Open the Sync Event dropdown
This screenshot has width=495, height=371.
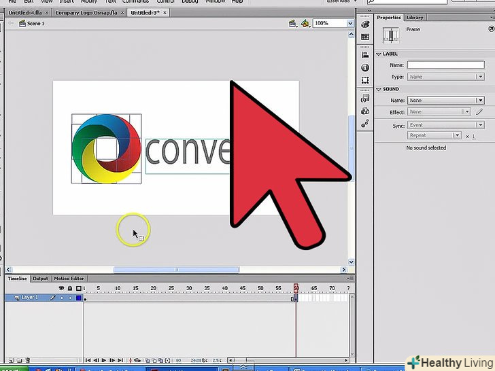tap(446, 125)
